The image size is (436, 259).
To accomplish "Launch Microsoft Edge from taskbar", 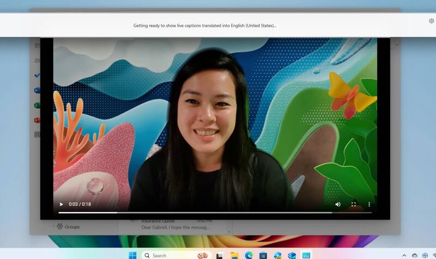I will (249, 255).
